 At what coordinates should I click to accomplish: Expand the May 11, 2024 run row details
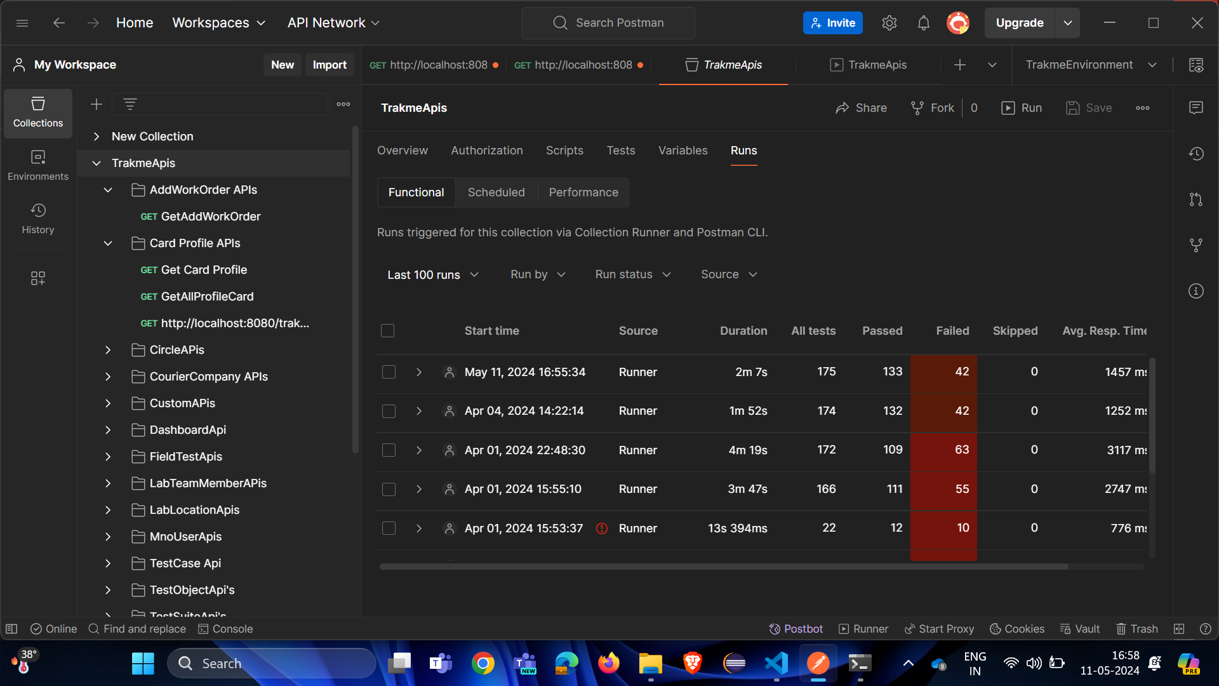point(419,372)
